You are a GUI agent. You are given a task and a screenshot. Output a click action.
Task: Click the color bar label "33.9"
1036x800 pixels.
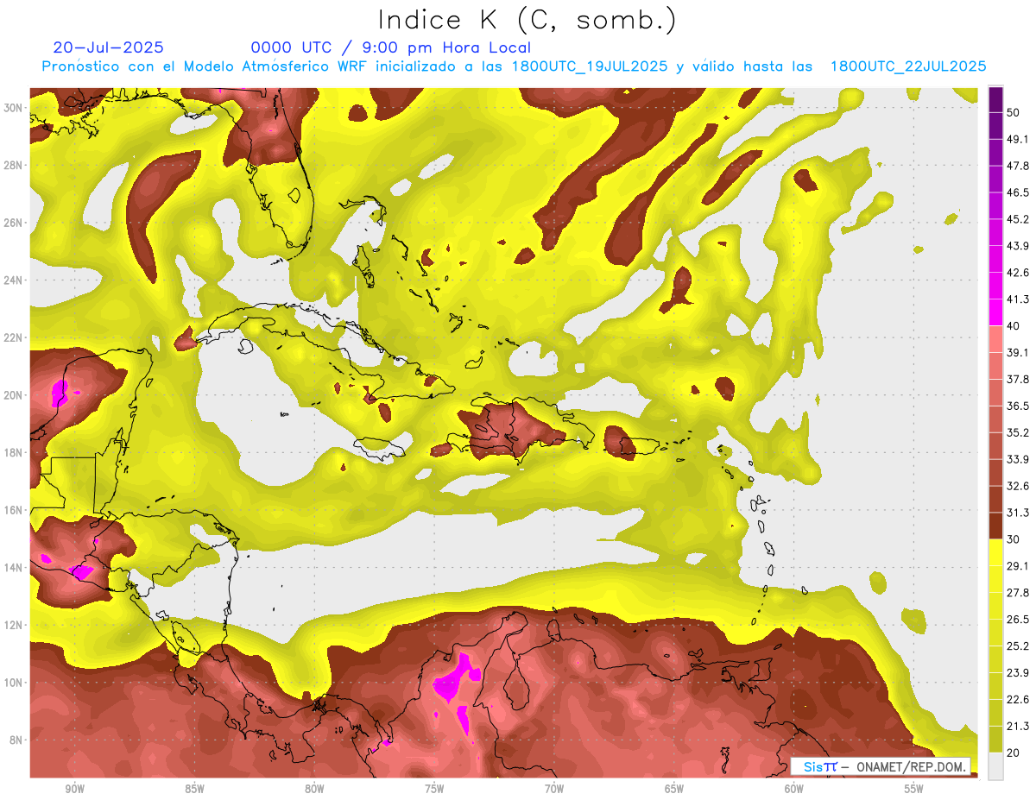point(1019,459)
